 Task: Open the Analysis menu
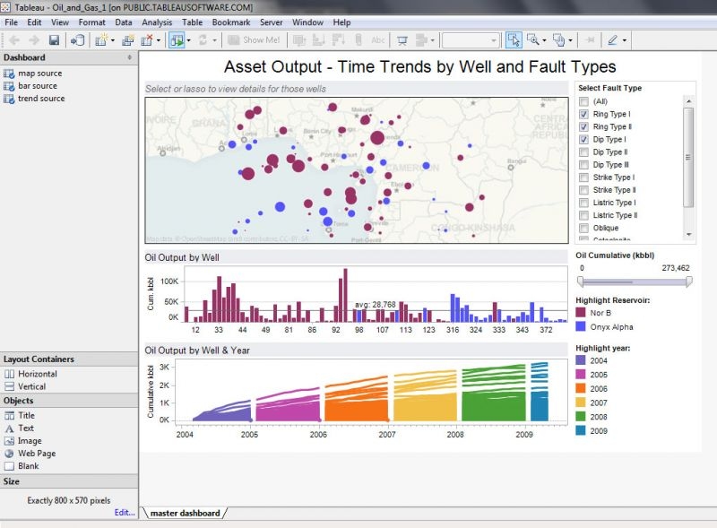[x=157, y=22]
